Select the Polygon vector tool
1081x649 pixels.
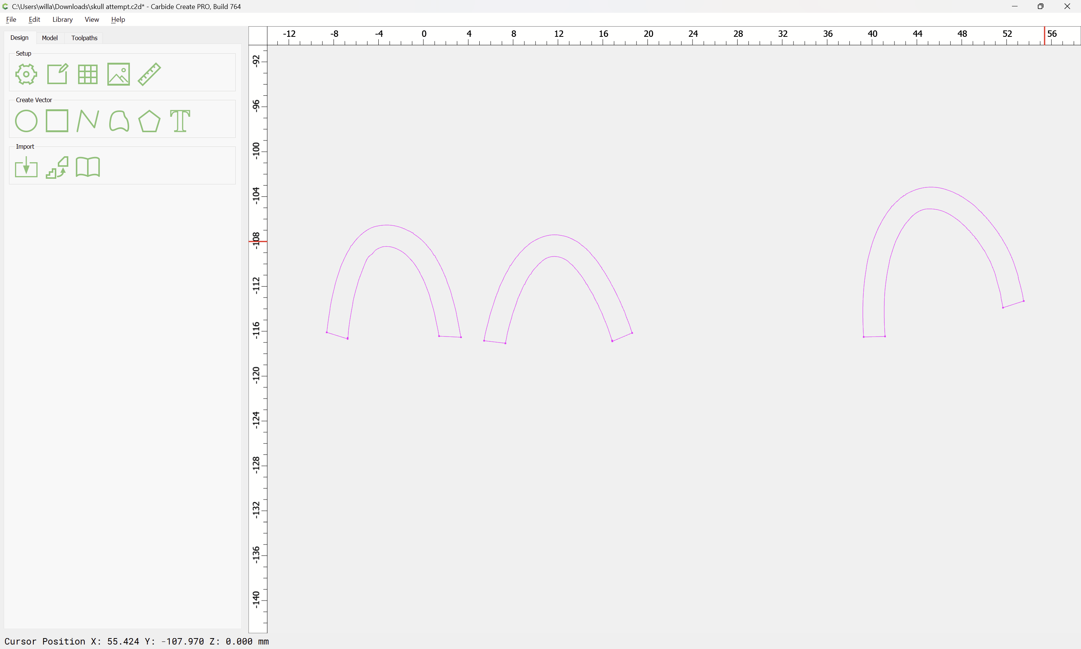(x=149, y=121)
